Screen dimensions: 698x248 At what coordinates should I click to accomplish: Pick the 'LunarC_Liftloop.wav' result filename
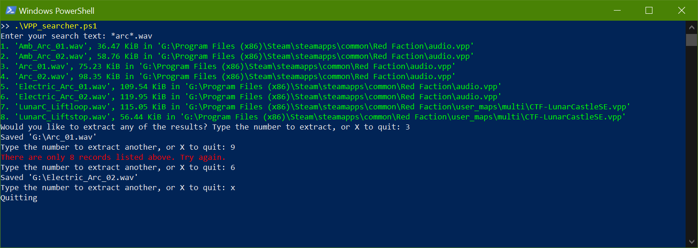coord(62,107)
